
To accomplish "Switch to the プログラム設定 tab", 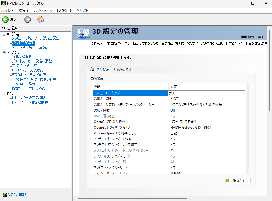I will coord(122,70).
